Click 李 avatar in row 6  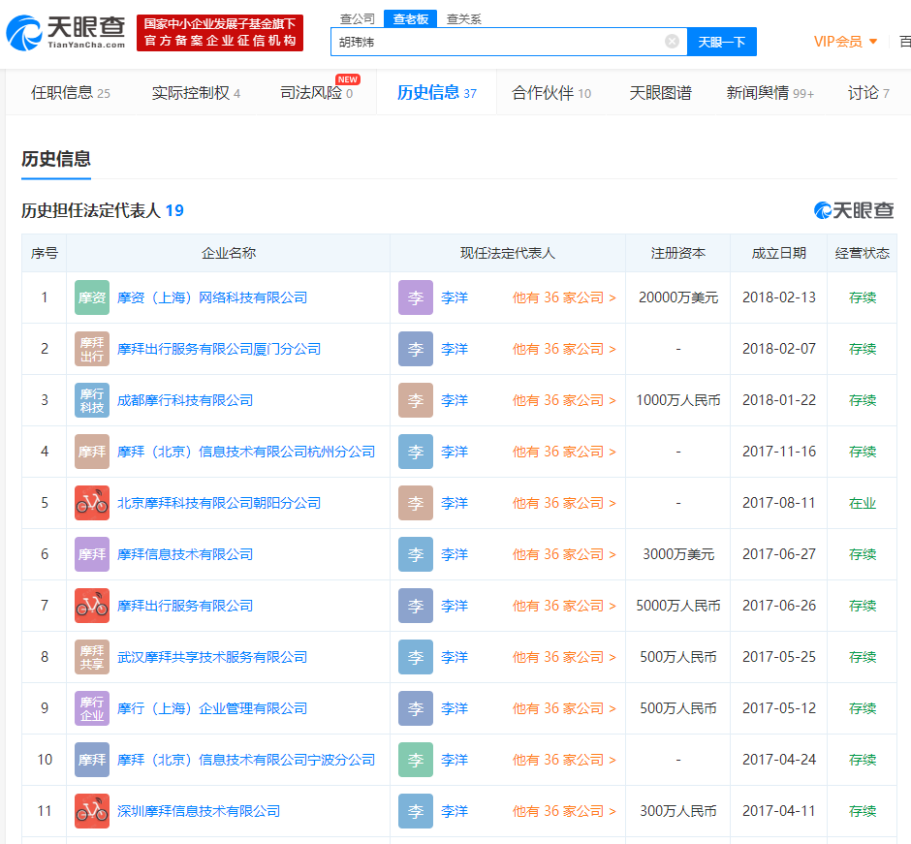point(416,554)
